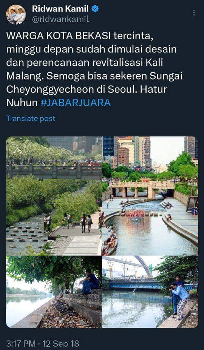Open the top-left photo with stepping stones

(54, 196)
